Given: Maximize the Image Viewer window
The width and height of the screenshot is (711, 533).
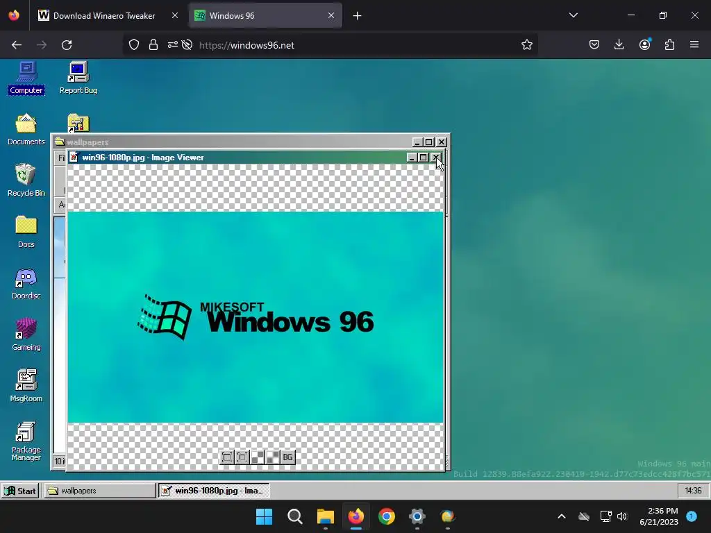Looking at the screenshot, I should [424, 158].
